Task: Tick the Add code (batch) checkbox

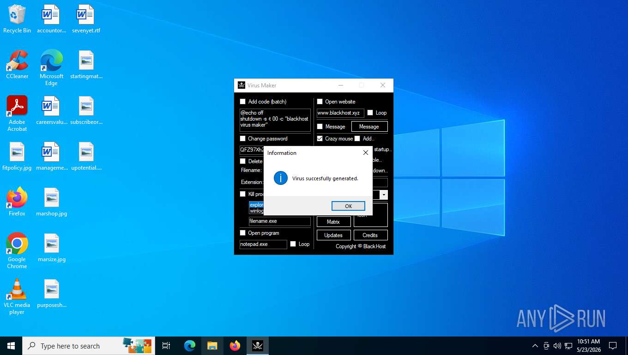Action: click(x=243, y=102)
